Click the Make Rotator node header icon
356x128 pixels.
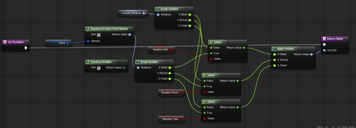coord(275,49)
